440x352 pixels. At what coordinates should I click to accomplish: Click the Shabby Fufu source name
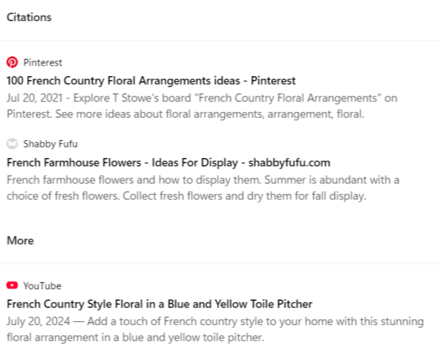50,144
